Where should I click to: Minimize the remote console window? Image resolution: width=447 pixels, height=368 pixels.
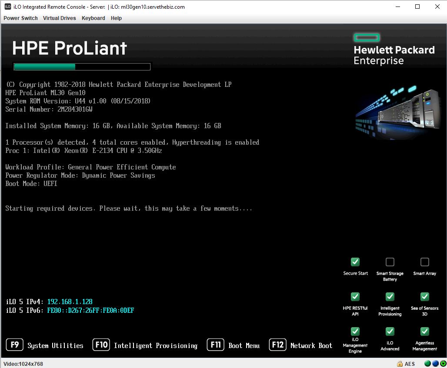point(398,7)
